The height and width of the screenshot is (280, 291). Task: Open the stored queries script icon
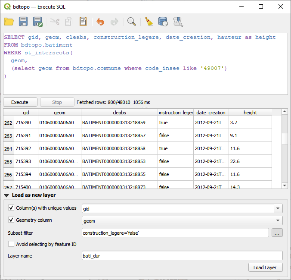[177, 22]
